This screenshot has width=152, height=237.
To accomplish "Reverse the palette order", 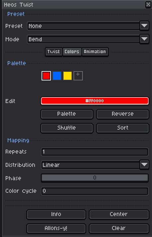I will click(x=123, y=114).
